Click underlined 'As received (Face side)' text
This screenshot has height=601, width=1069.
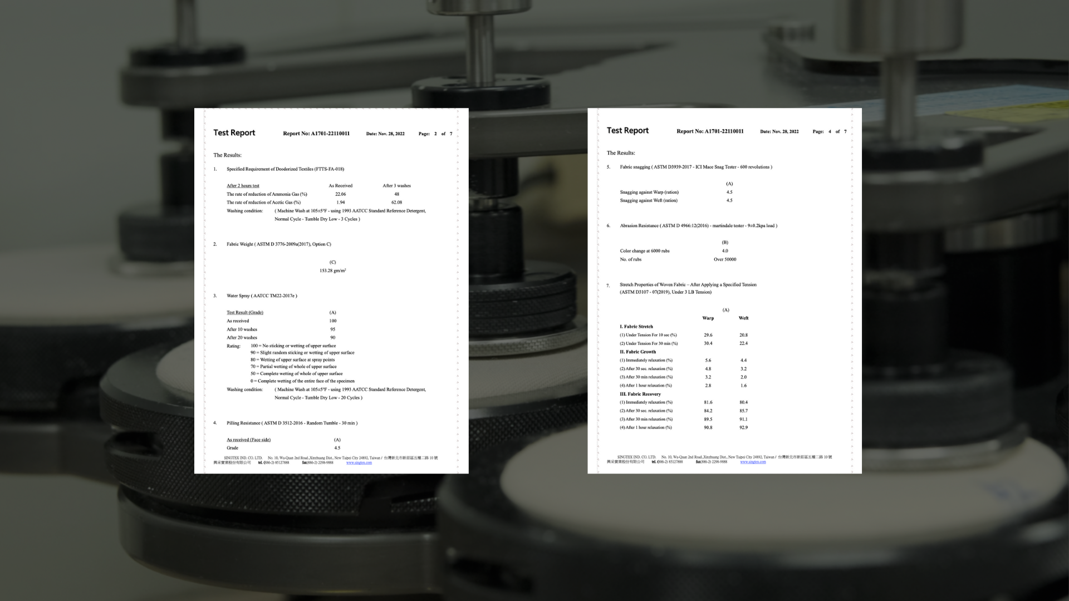[x=248, y=440]
